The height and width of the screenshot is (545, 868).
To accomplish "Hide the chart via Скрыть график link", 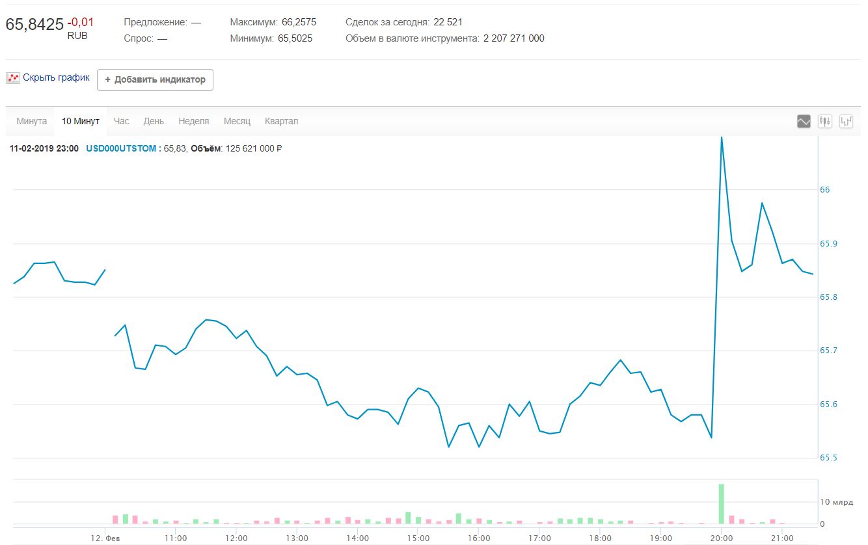I will [x=56, y=77].
